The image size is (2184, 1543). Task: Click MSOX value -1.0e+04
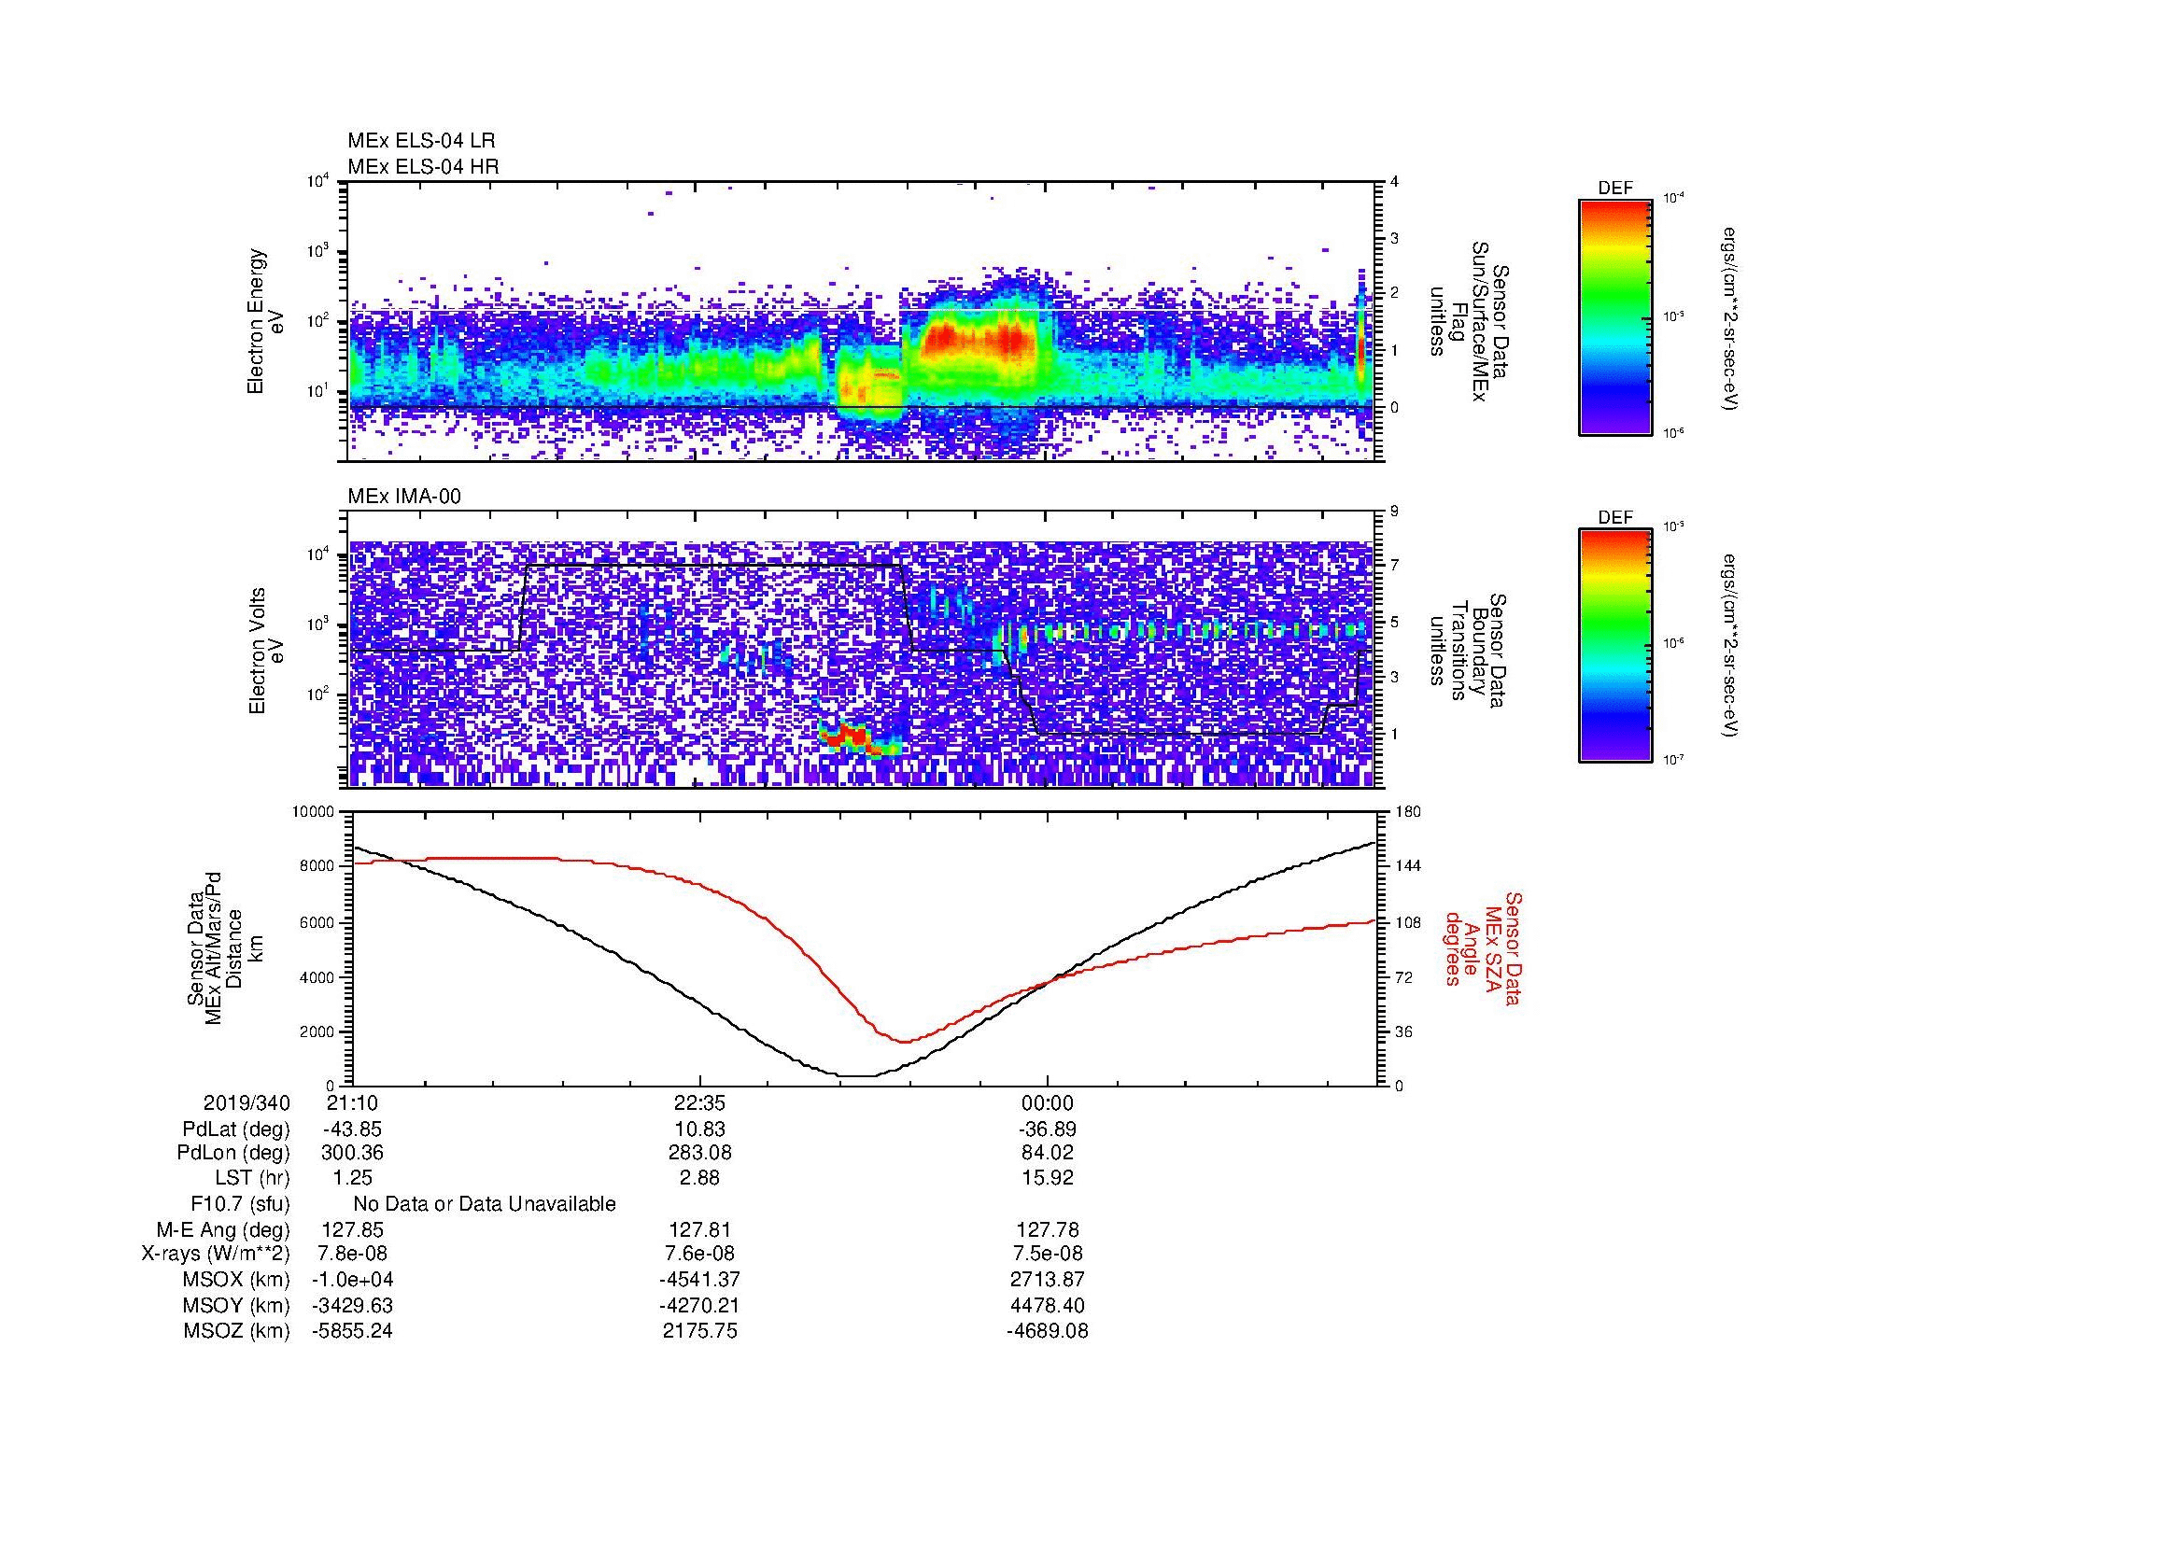(x=351, y=1280)
